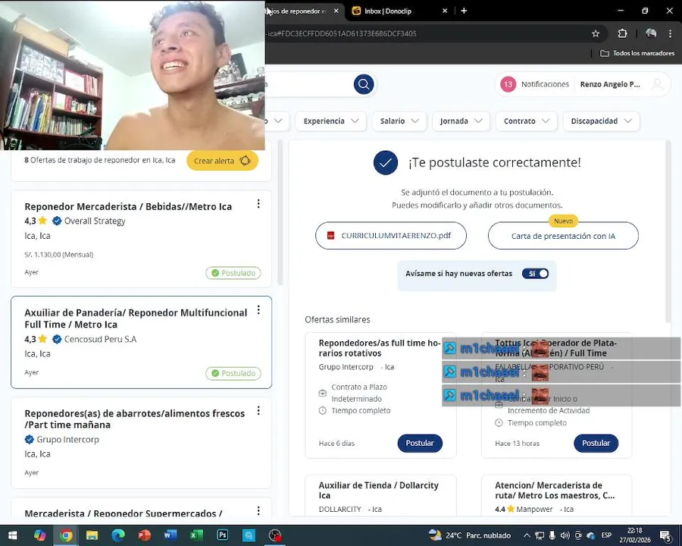Open the CURRICULUMVITAERENZO.pdf attachment
The image size is (682, 546).
coord(390,236)
